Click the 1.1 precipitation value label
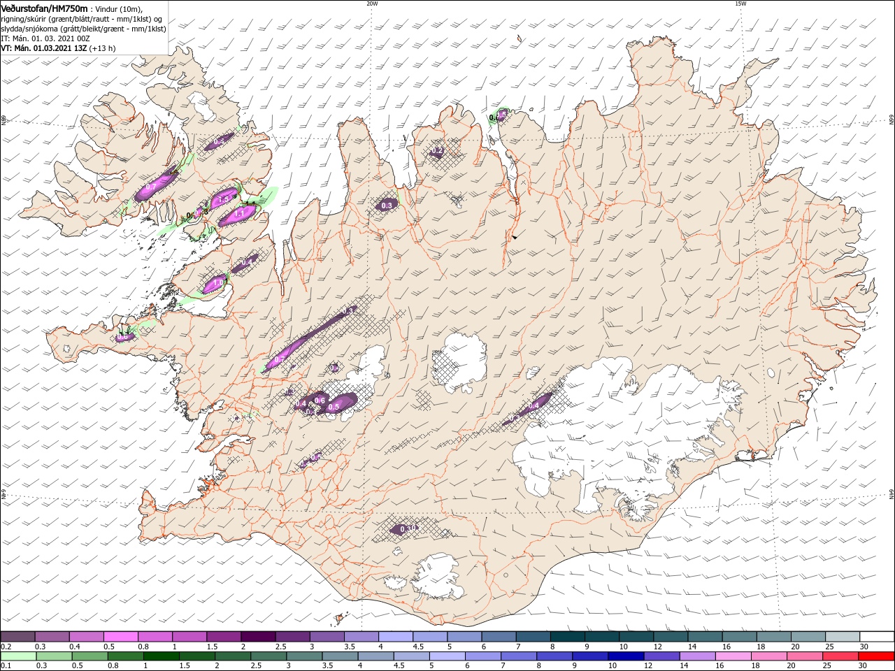 click(x=239, y=212)
